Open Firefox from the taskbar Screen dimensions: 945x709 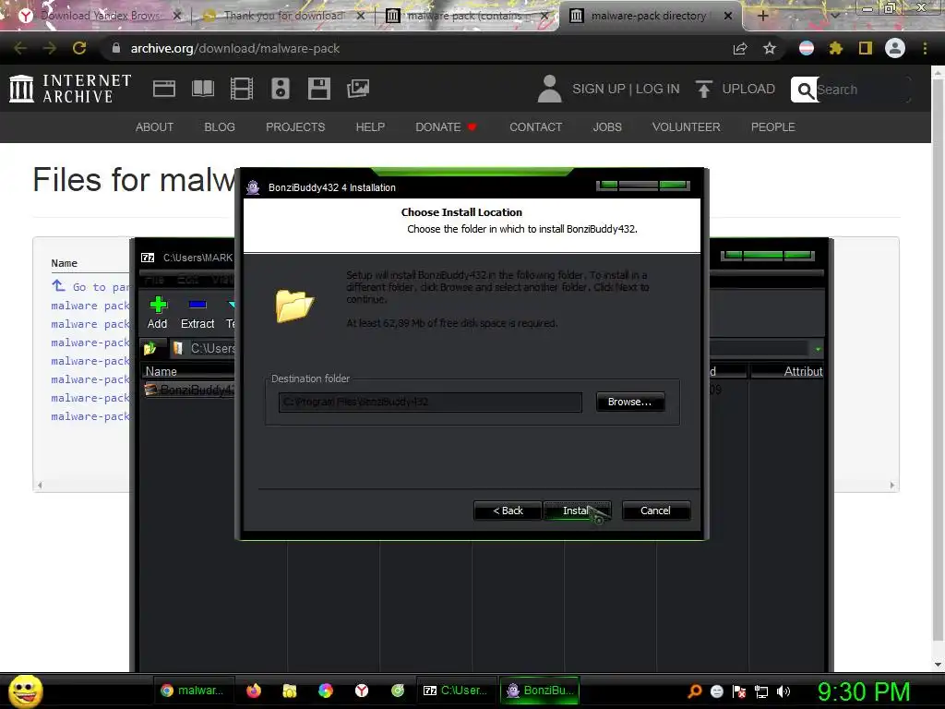(x=254, y=691)
